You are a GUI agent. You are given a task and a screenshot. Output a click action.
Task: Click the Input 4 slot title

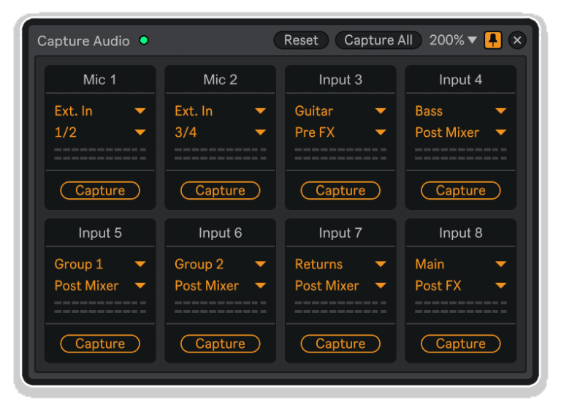pos(461,80)
